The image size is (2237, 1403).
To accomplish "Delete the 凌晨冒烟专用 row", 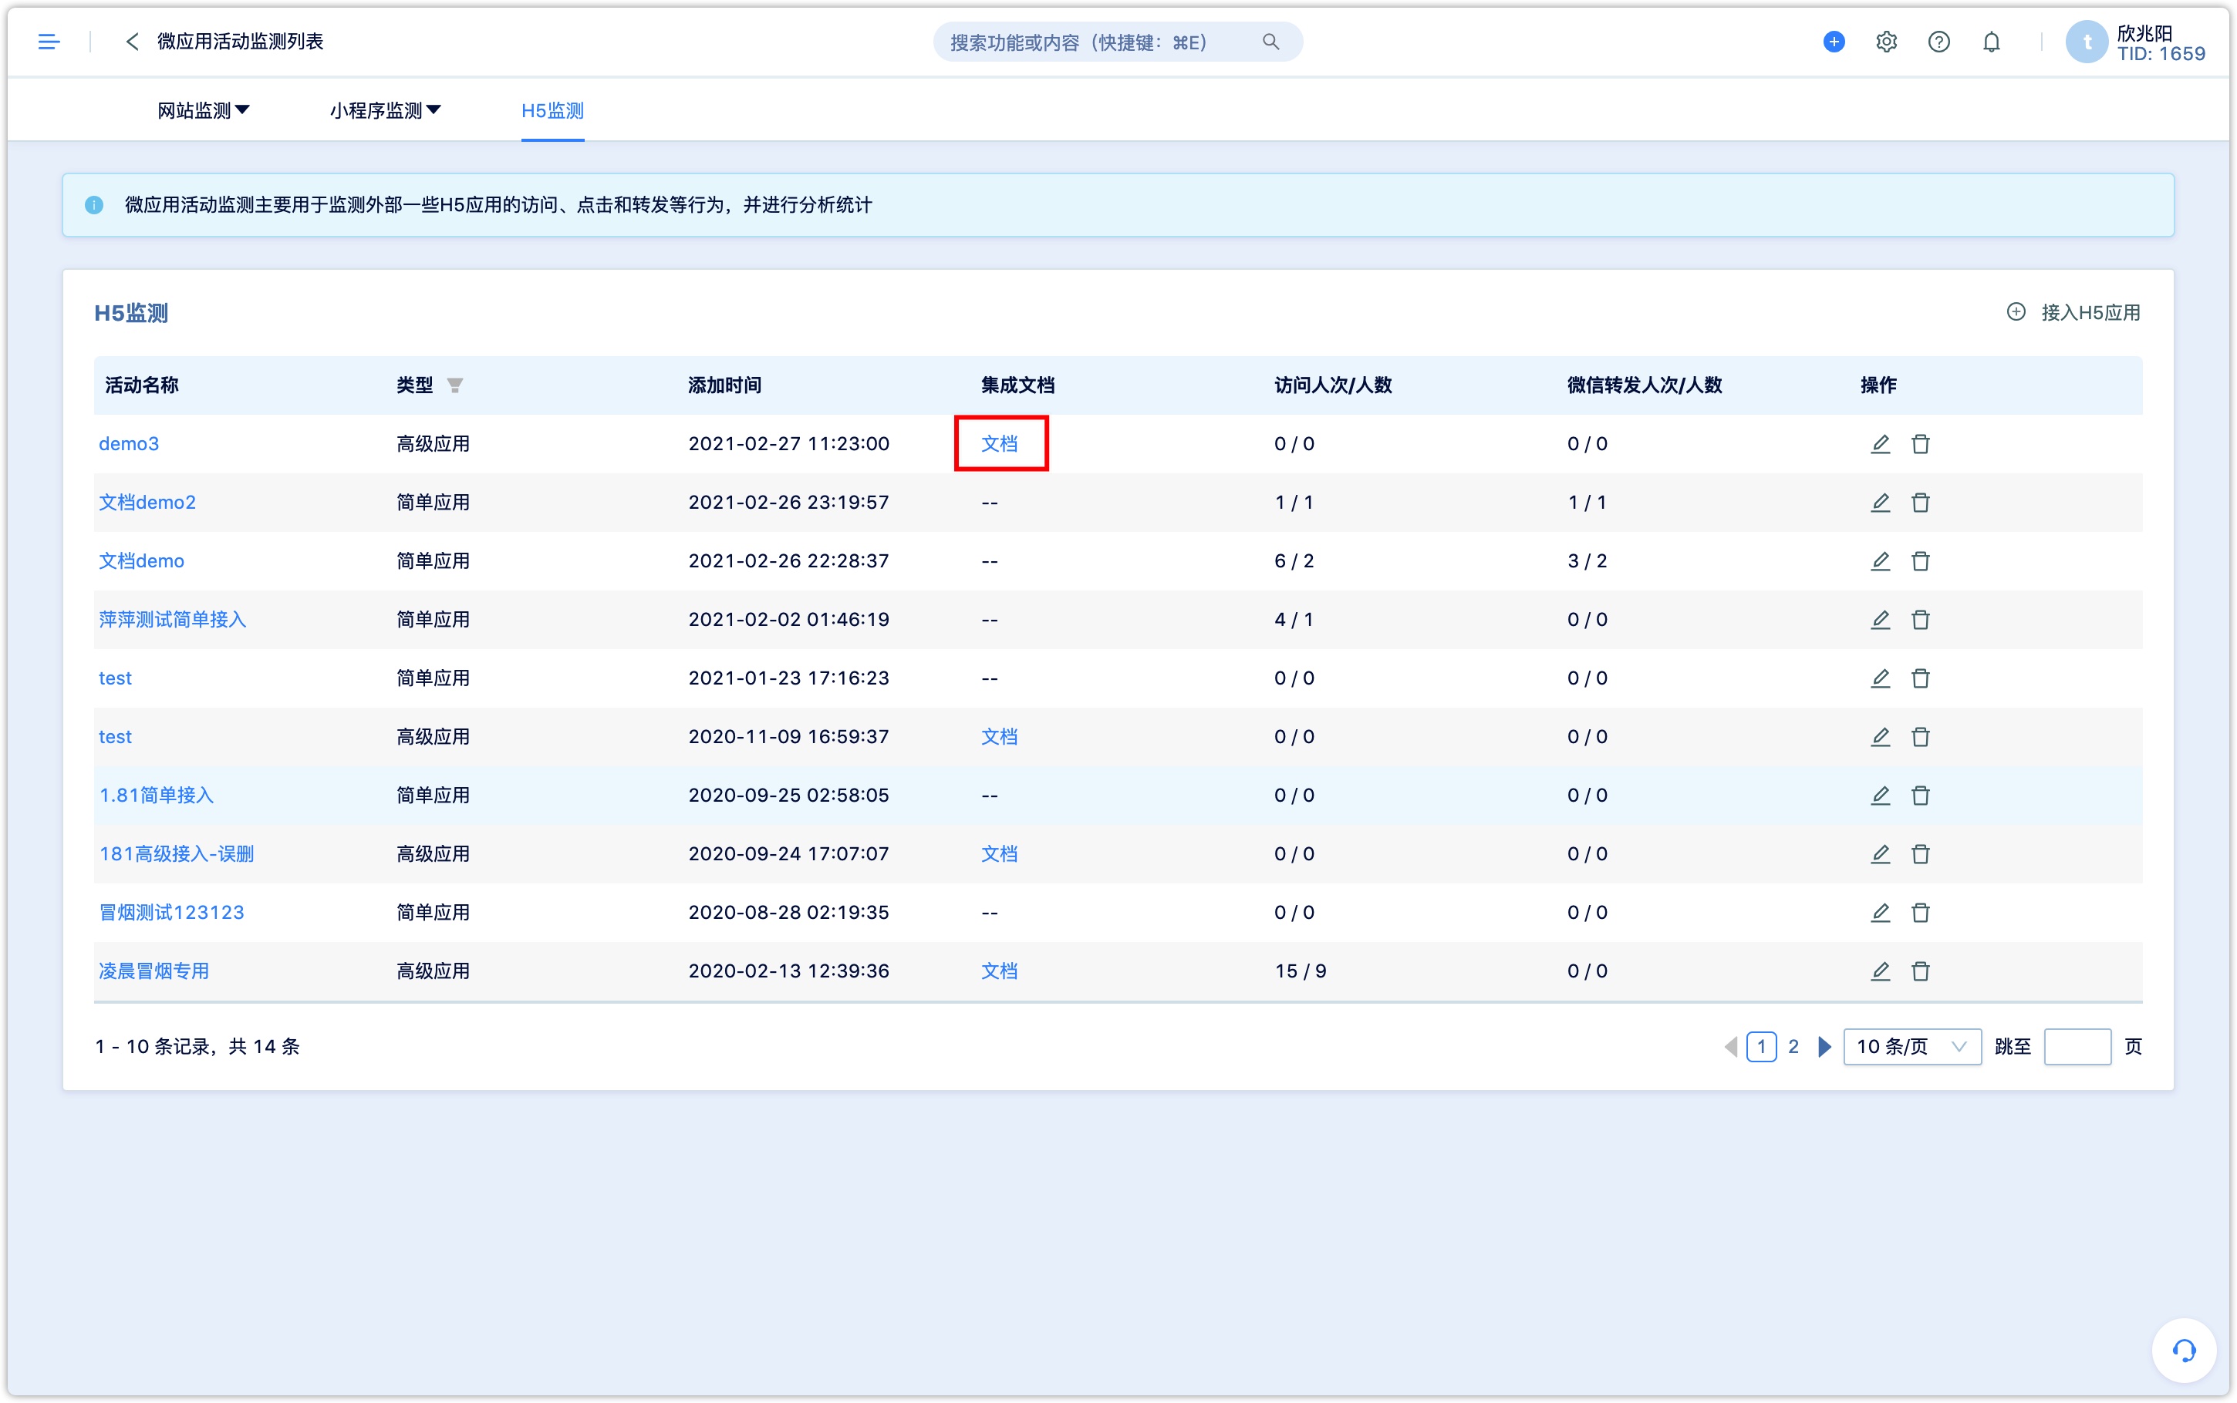I will [1921, 971].
